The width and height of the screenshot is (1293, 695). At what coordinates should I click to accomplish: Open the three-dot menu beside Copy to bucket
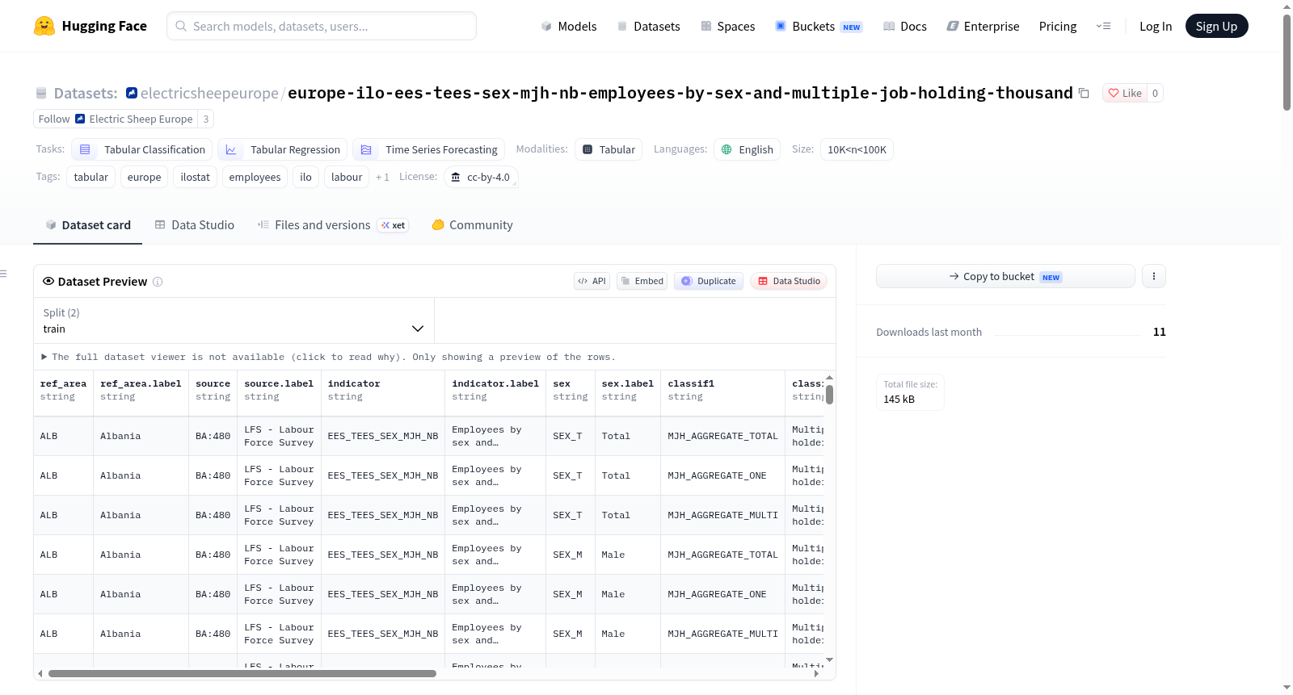(1154, 276)
